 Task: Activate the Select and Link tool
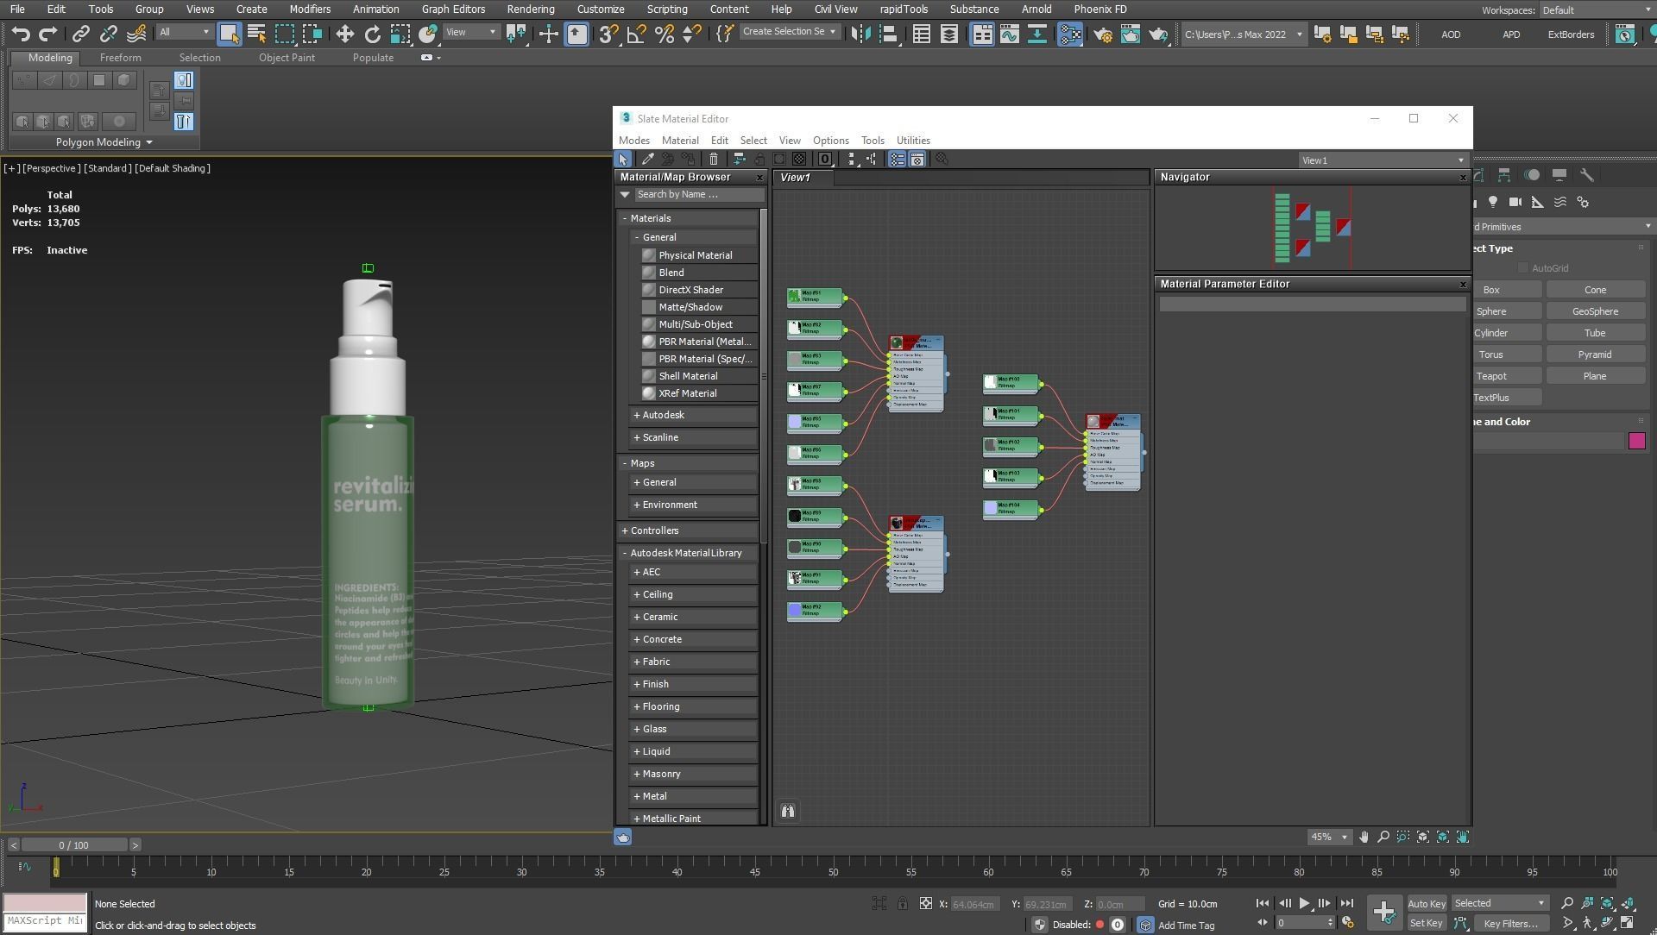tap(80, 34)
